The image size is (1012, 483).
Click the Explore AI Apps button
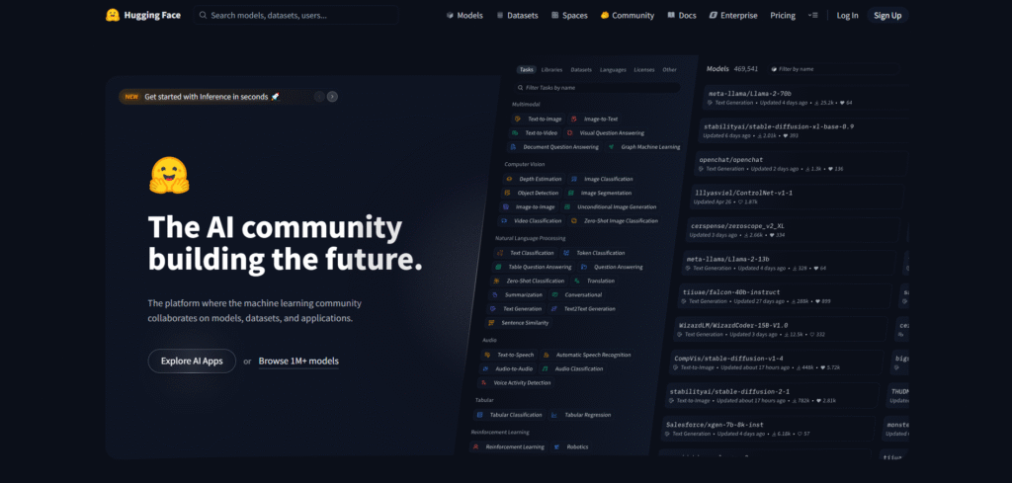192,362
